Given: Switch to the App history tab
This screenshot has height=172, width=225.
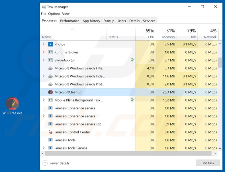Looking at the screenshot, I should coord(91,21).
